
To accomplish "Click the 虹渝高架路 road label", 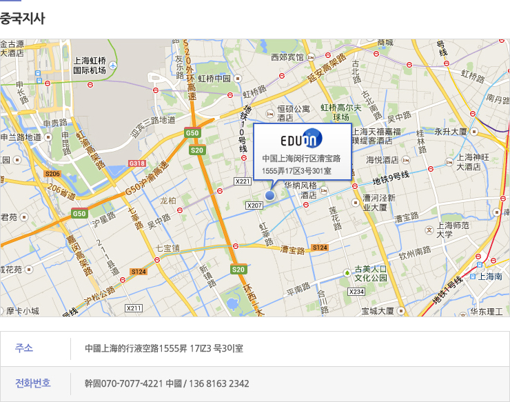I will point(90,150).
